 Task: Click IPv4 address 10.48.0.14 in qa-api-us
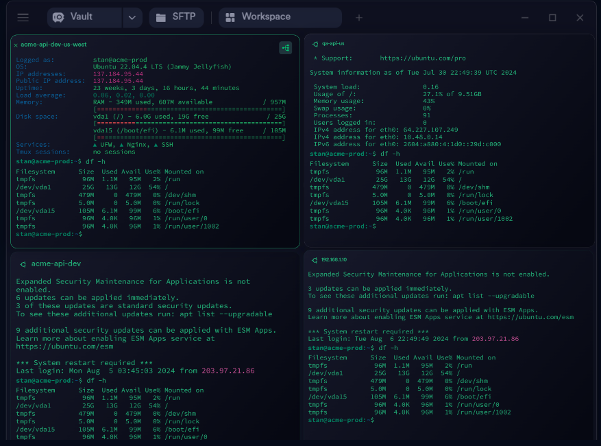point(423,137)
